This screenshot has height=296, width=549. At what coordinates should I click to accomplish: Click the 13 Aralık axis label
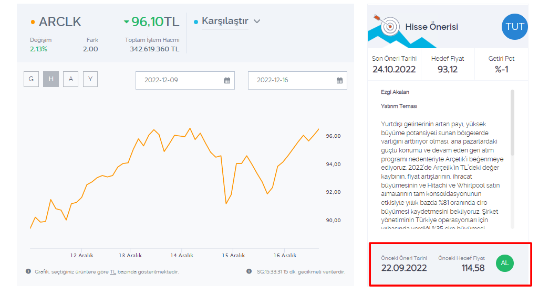click(130, 256)
